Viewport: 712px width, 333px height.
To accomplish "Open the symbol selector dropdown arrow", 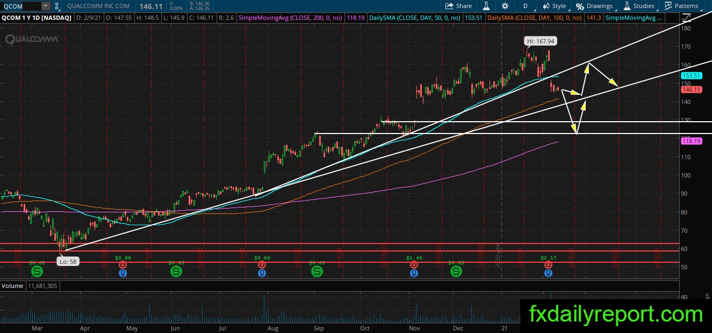I will tap(46, 6).
